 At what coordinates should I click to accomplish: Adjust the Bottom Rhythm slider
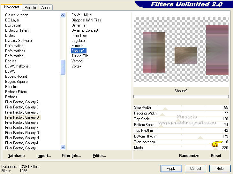[x=181, y=136]
